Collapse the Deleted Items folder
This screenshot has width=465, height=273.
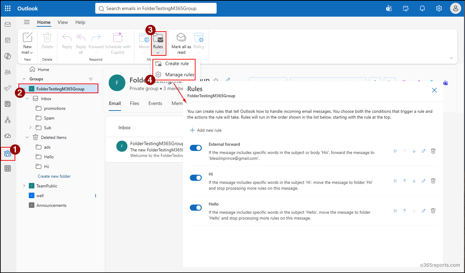(x=27, y=138)
